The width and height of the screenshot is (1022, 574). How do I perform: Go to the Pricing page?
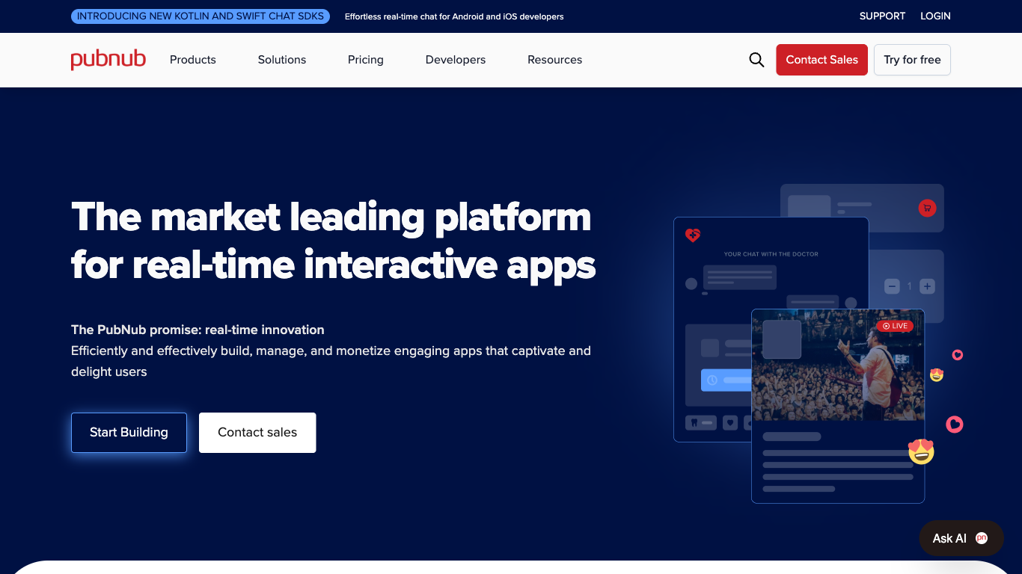(366, 60)
